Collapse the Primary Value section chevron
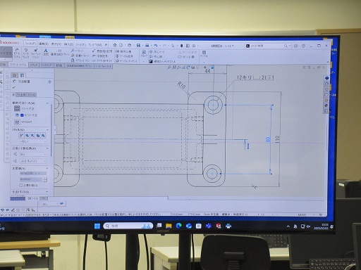This screenshot has height=270, width=361. (x=47, y=168)
